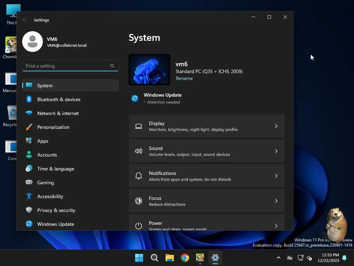Viewport: 354px width, 266px height.
Task: Open the Notifications settings card
Action: pos(207,176)
